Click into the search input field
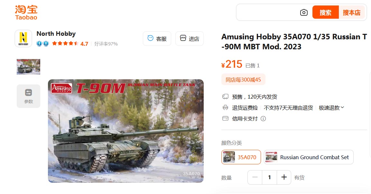Viewport: 371px width, 194px height. point(267,12)
